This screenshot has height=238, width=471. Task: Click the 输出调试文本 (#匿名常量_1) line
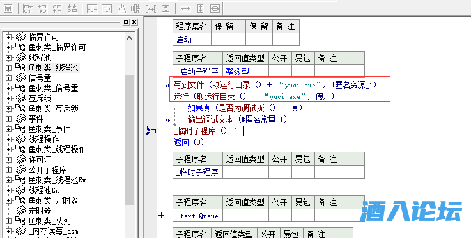(x=237, y=119)
